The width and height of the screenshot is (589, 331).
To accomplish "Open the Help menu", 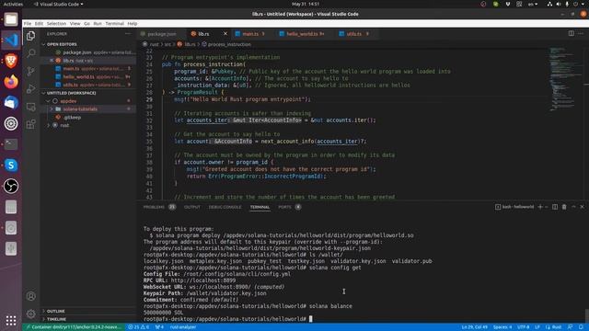I will click(x=133, y=23).
